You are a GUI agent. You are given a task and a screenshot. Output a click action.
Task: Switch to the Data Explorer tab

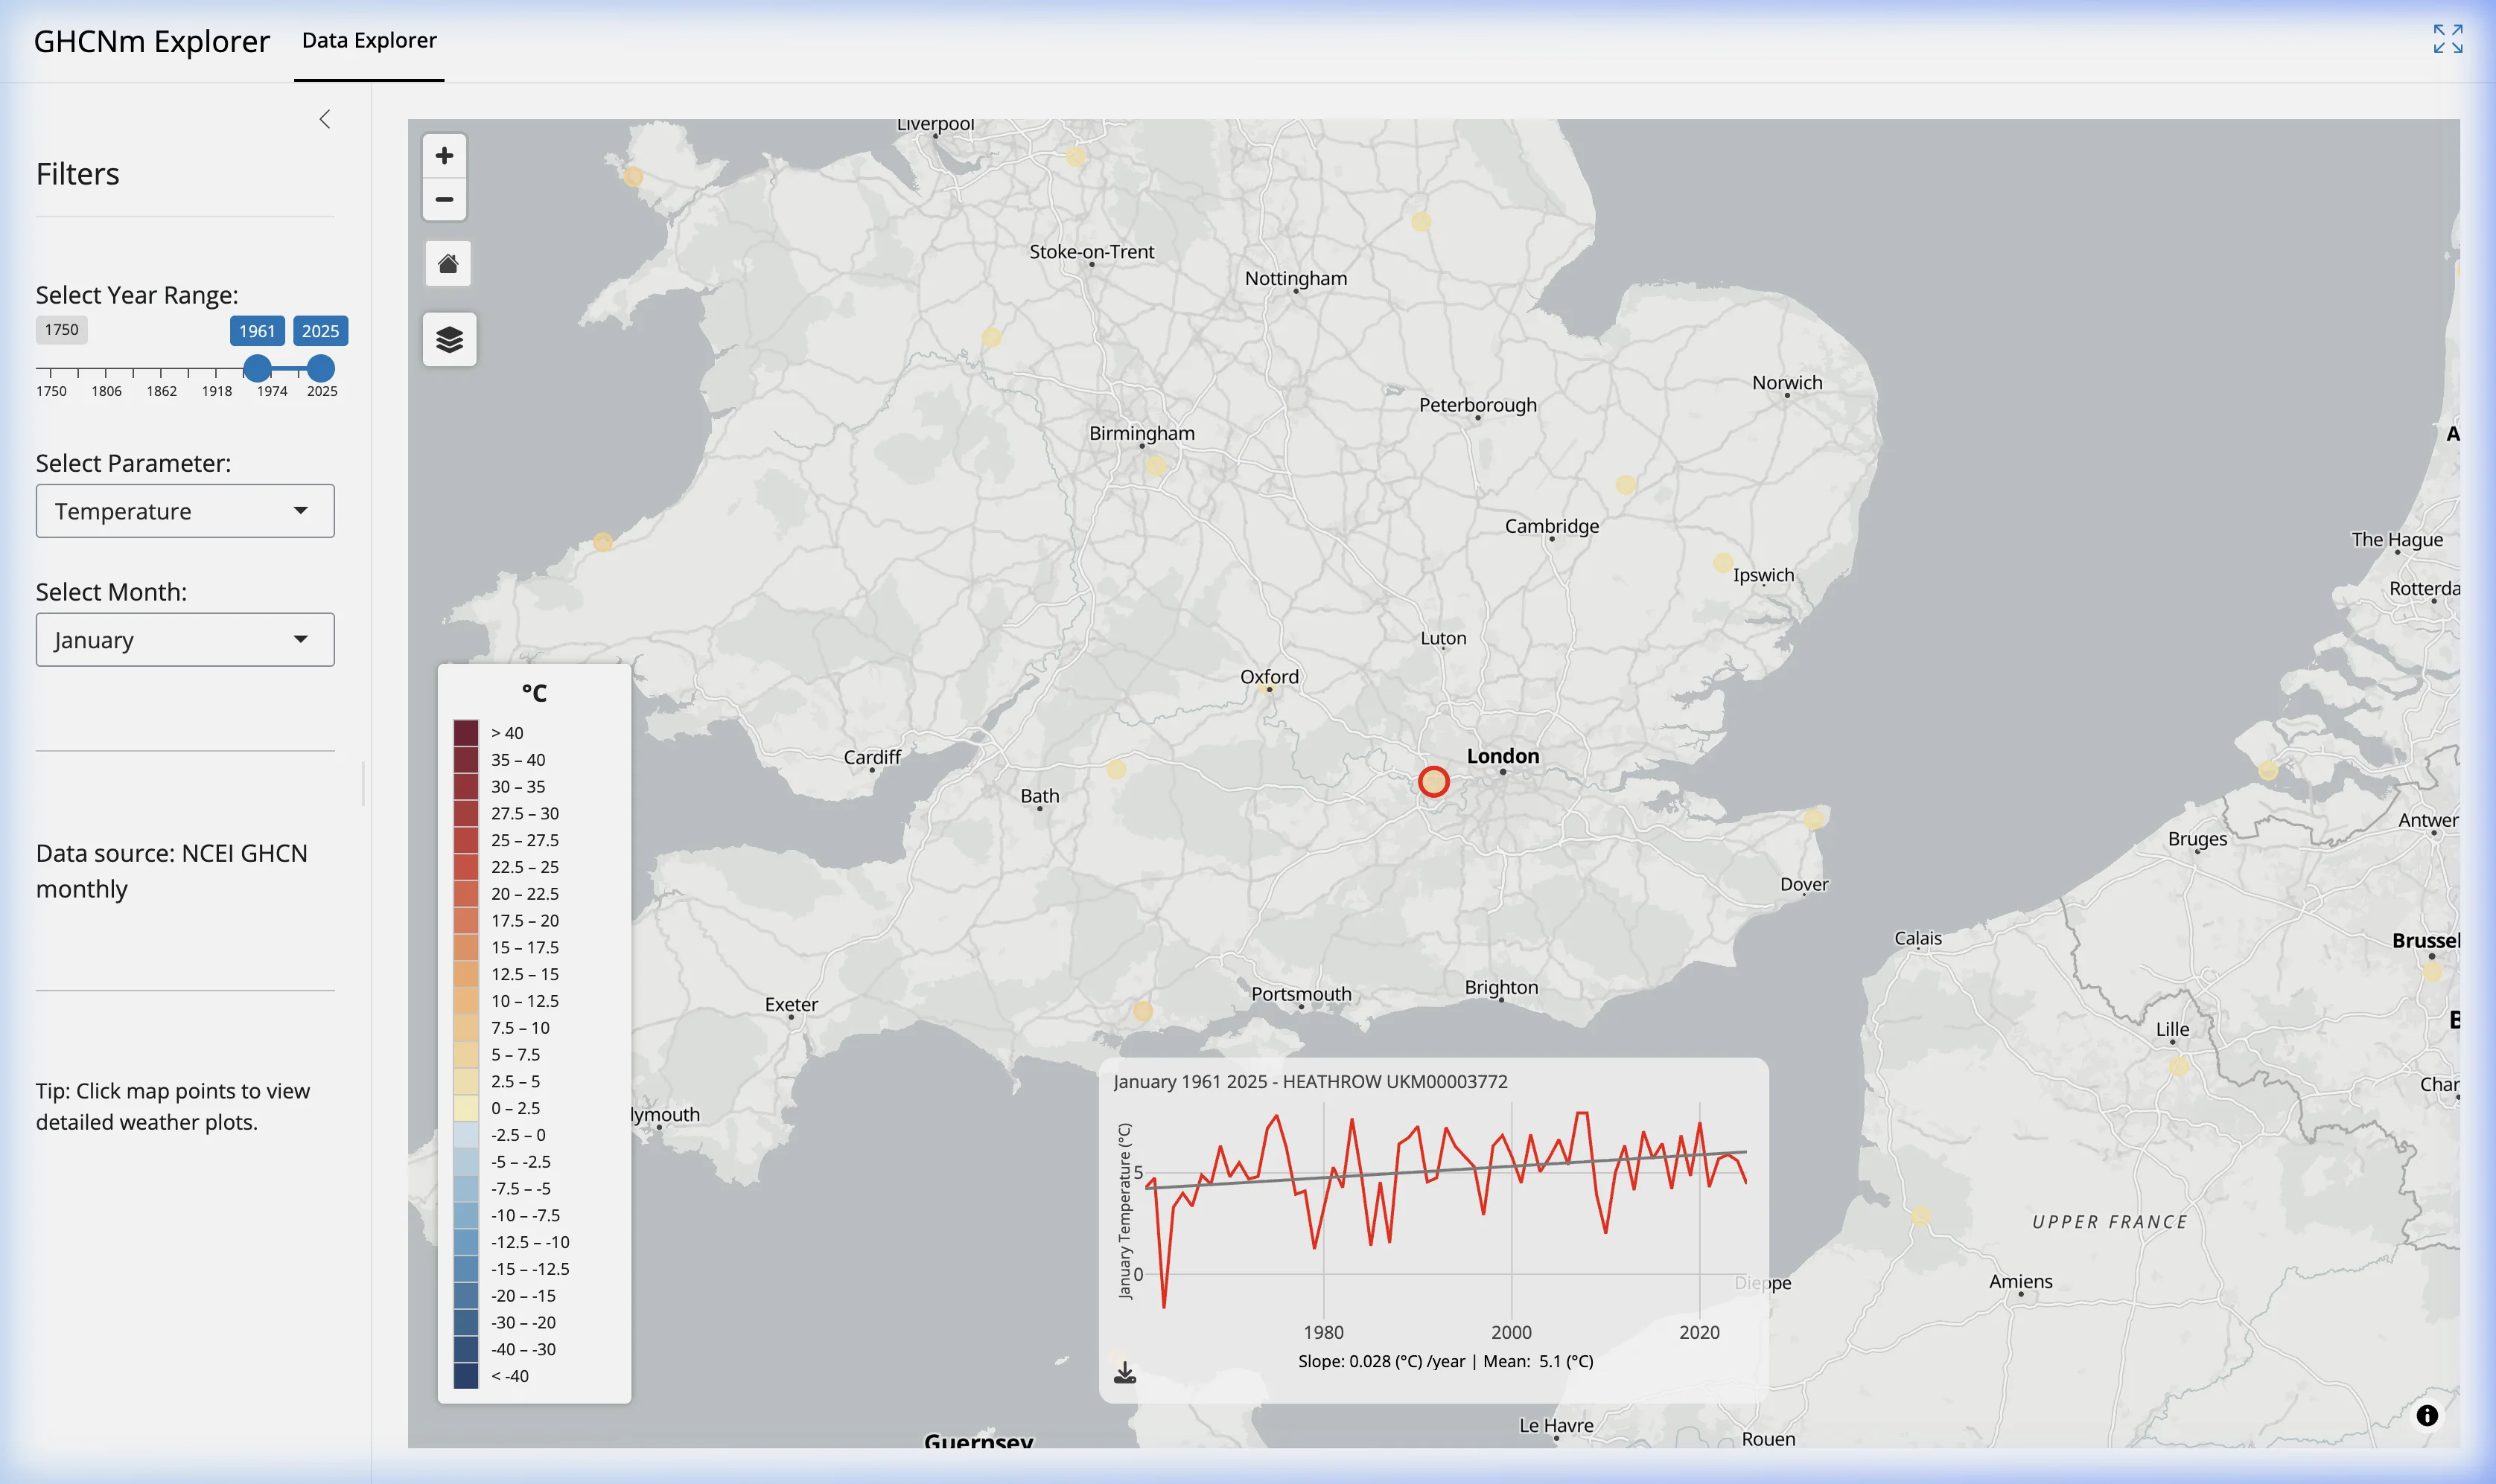click(x=368, y=40)
